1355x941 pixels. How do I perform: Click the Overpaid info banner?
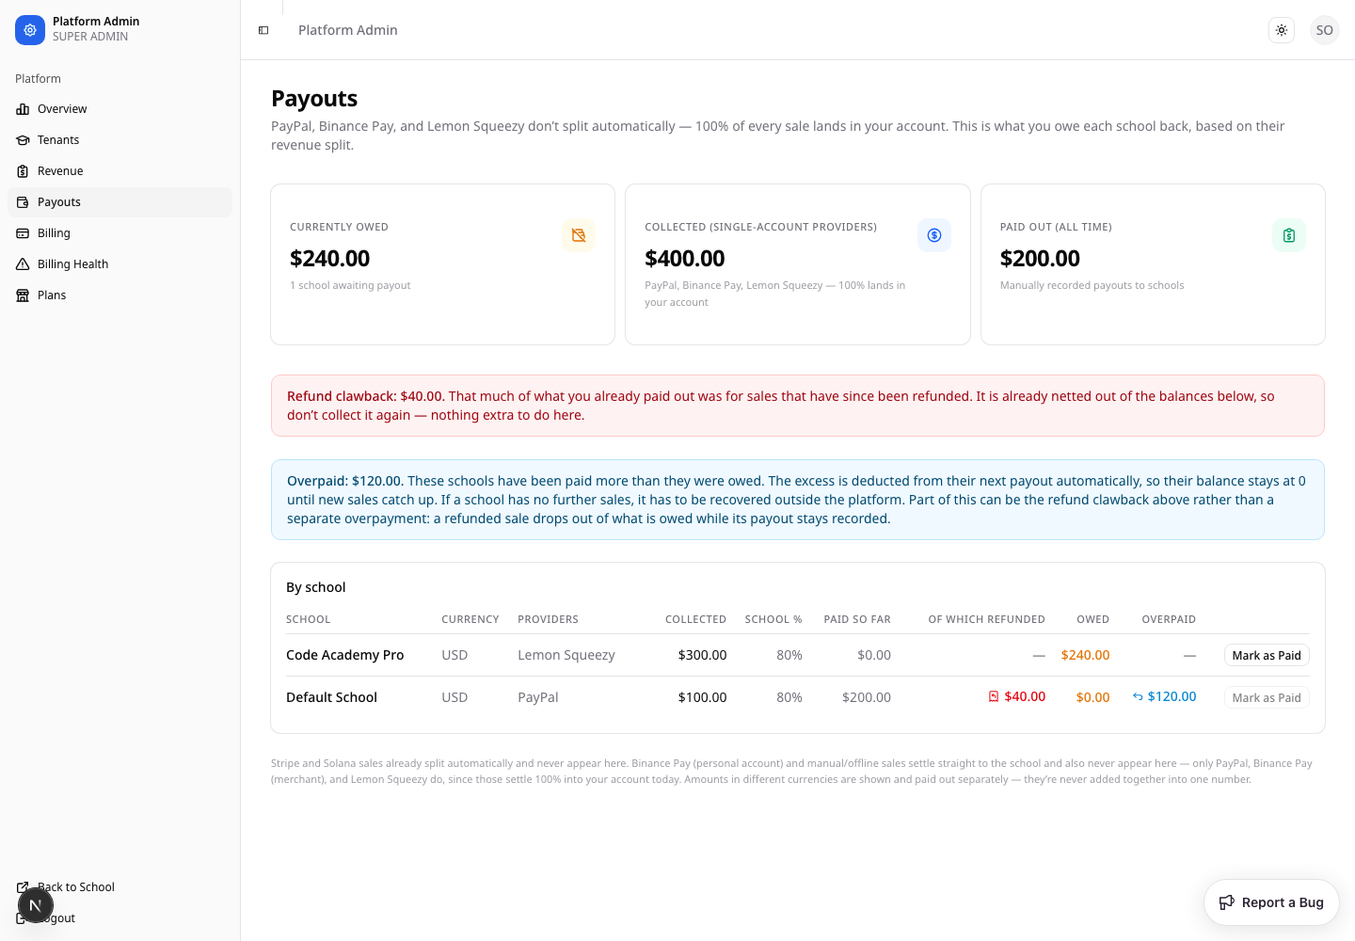pyautogui.click(x=798, y=500)
